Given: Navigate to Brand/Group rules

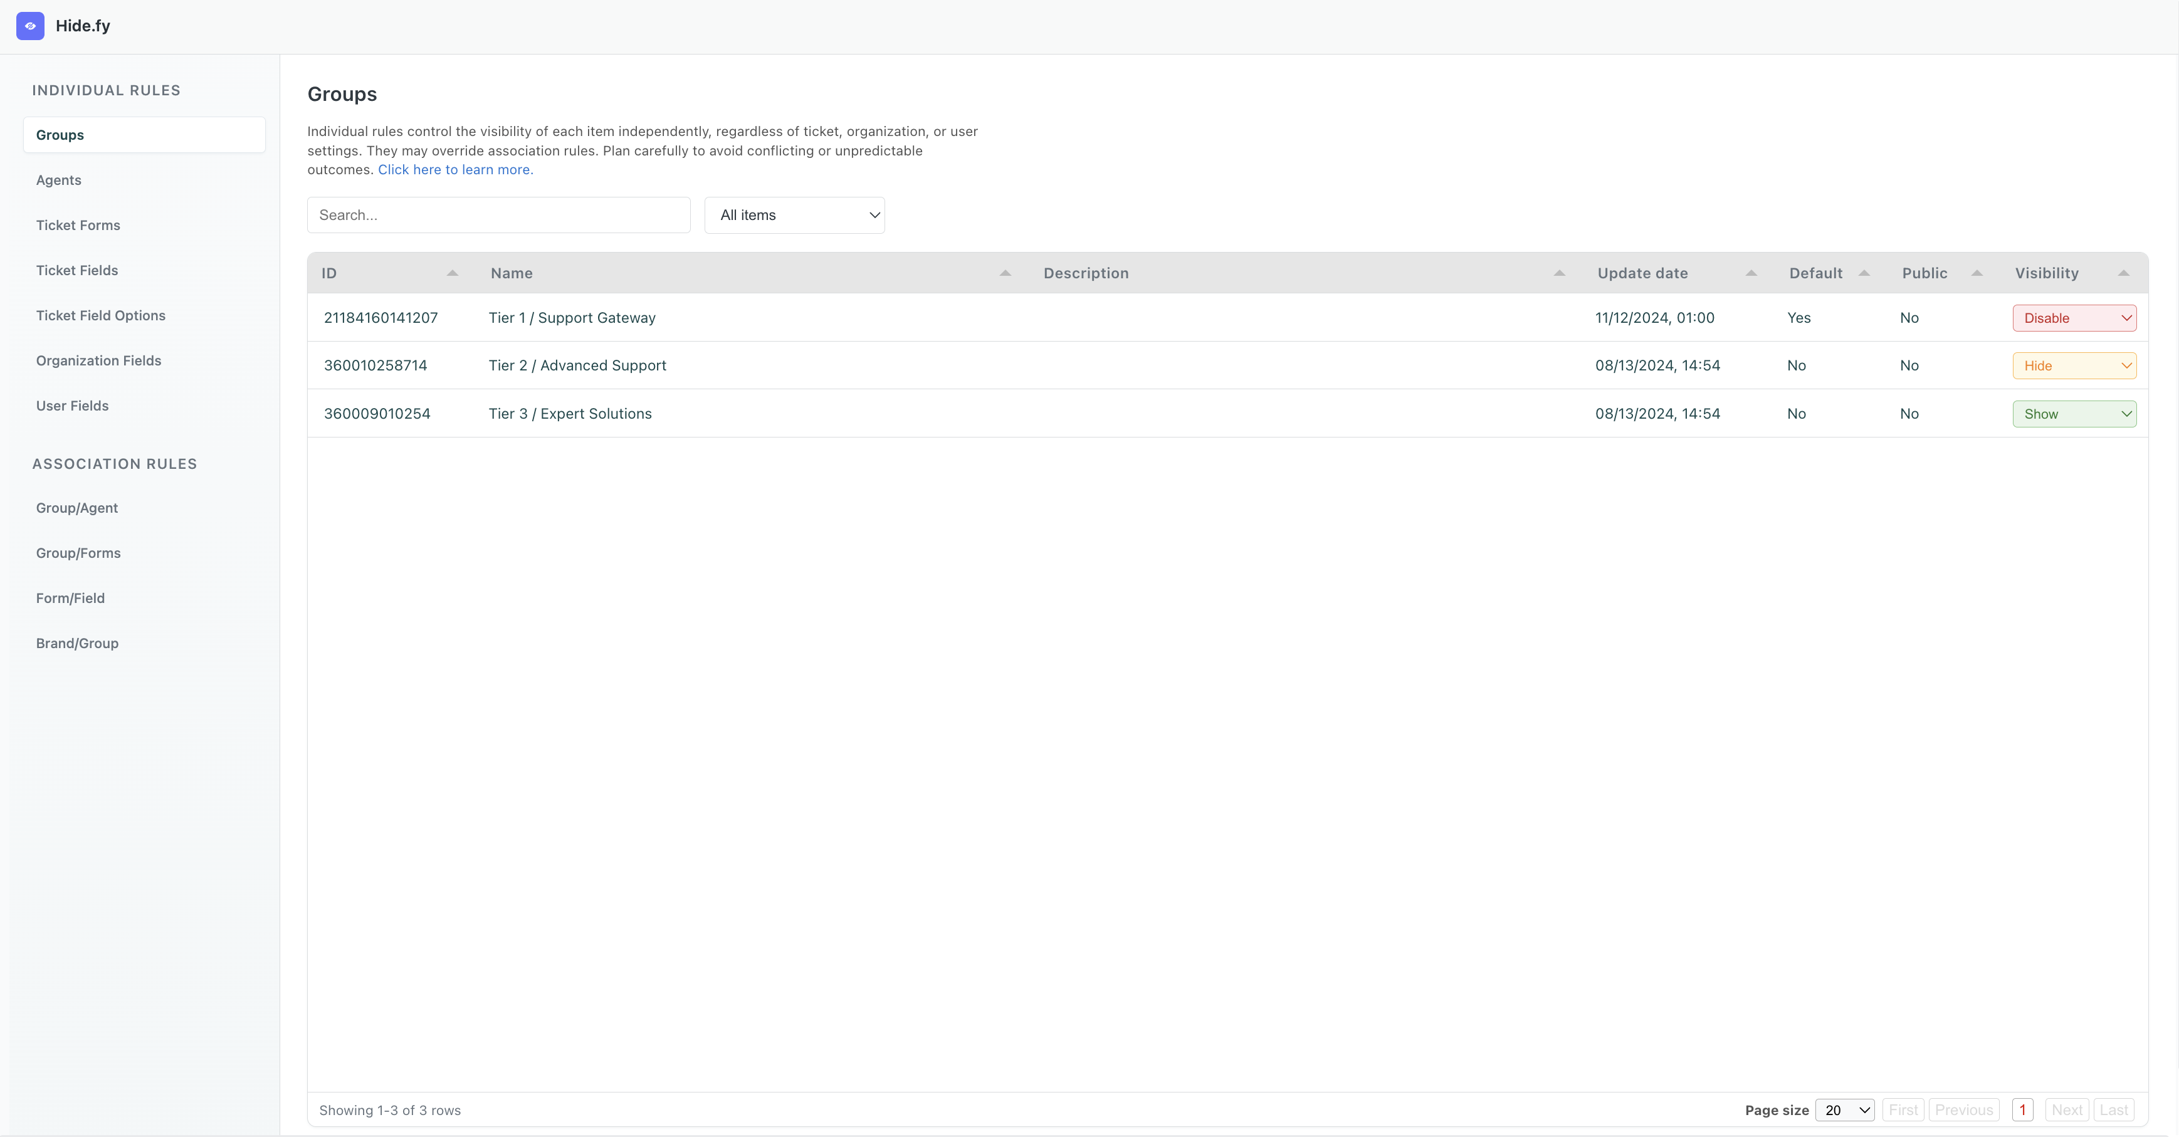Looking at the screenshot, I should tap(77, 643).
